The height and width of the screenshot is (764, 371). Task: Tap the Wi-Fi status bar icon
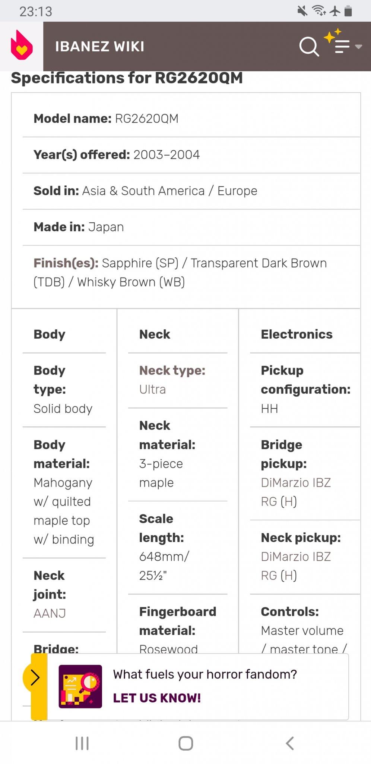pyautogui.click(x=319, y=11)
